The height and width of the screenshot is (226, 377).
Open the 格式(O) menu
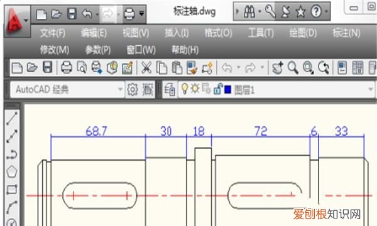click(x=218, y=33)
